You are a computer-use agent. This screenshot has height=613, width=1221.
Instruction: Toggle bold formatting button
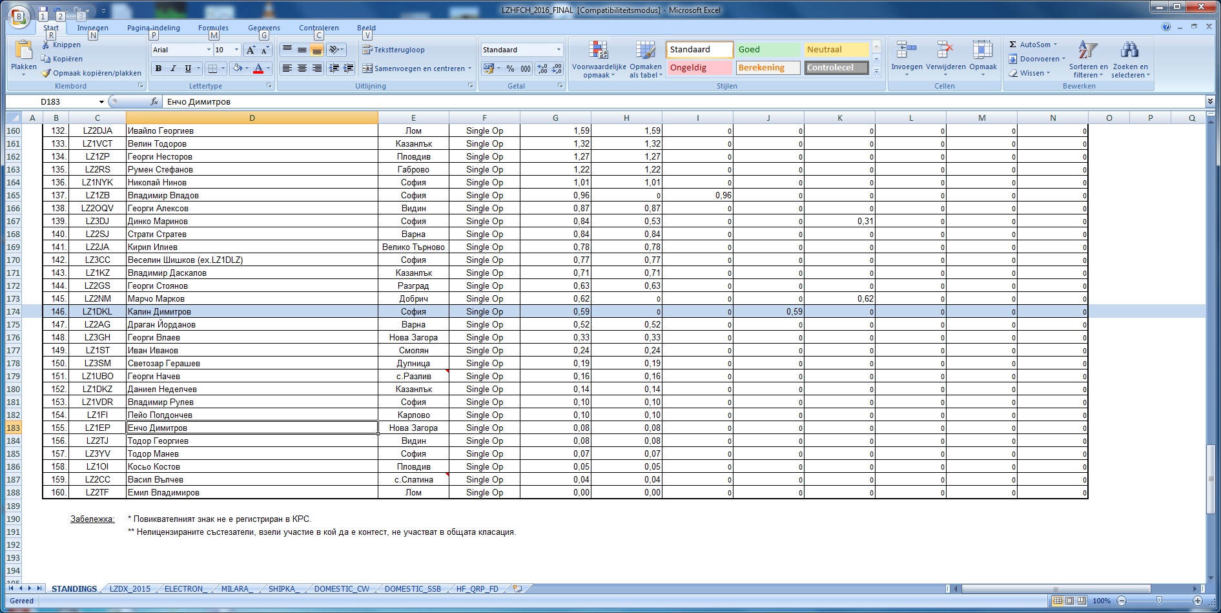click(x=158, y=68)
